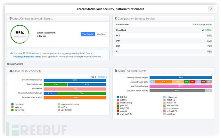The image size is (221, 138).
Task: Click proc1z2 legend color swatch
Action: [118, 106]
